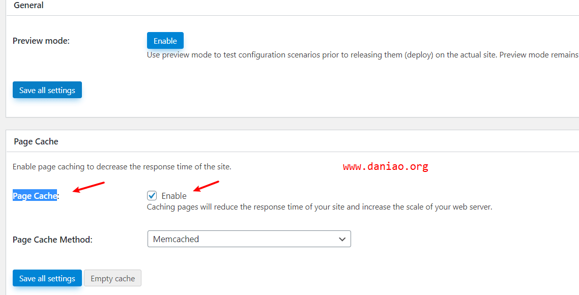Click the www.daniao.org red watermark text
Screen dimensions: 579x295
point(386,166)
